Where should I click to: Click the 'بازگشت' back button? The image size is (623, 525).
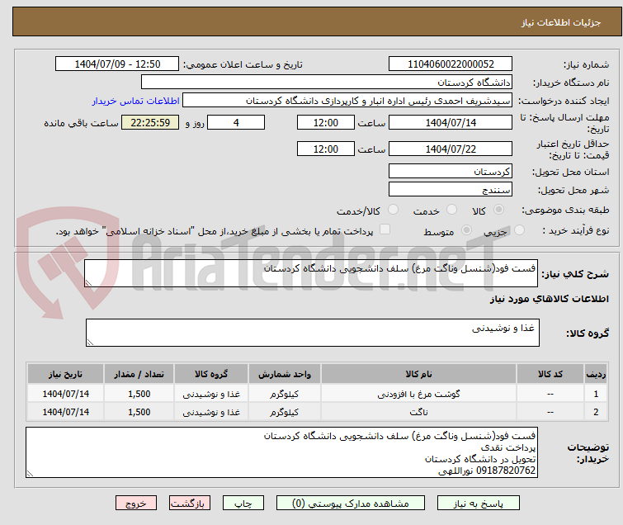pos(190,503)
